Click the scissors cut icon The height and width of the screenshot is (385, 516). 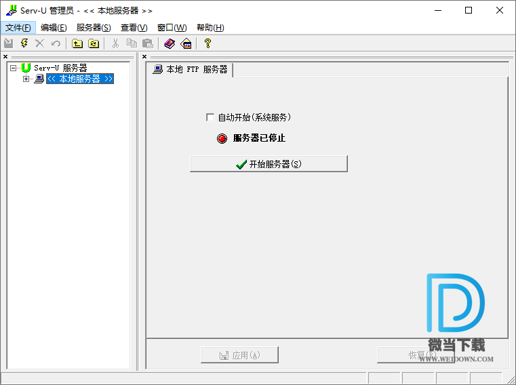click(x=115, y=43)
